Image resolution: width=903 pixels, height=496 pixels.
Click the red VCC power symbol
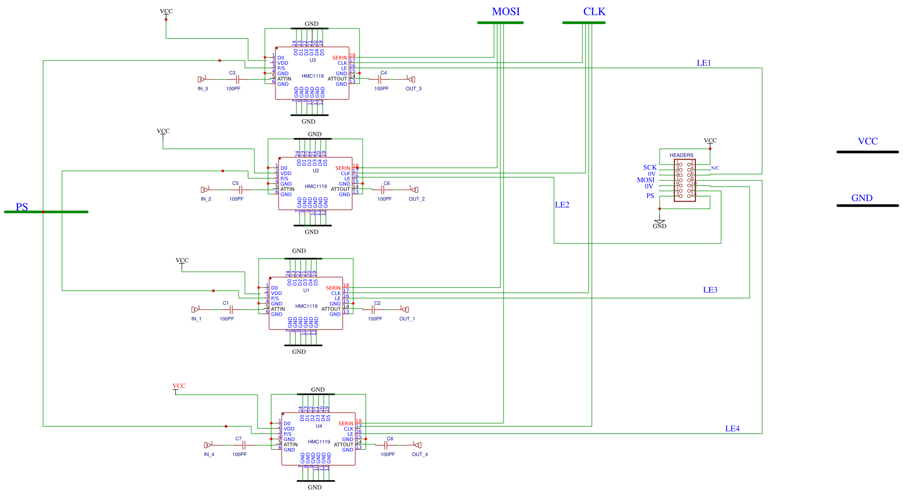[178, 388]
